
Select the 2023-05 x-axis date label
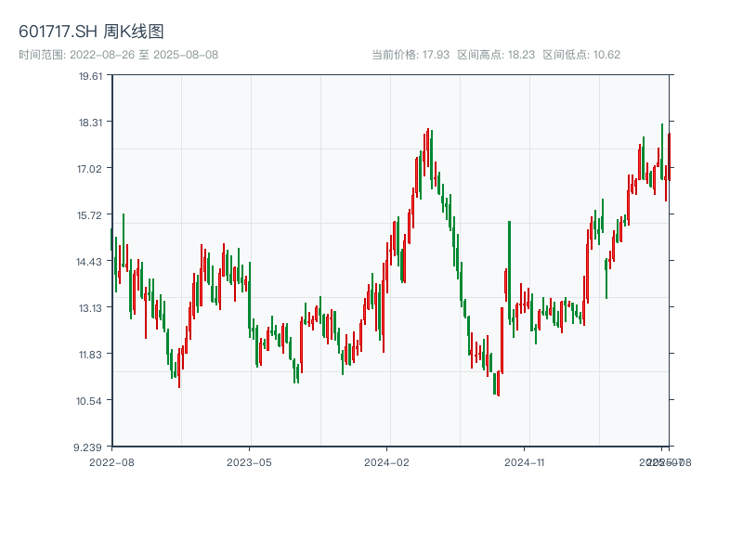point(249,461)
